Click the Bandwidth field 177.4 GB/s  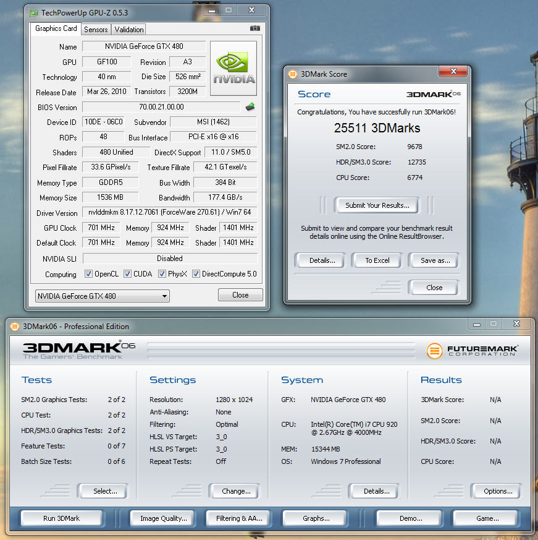(225, 197)
